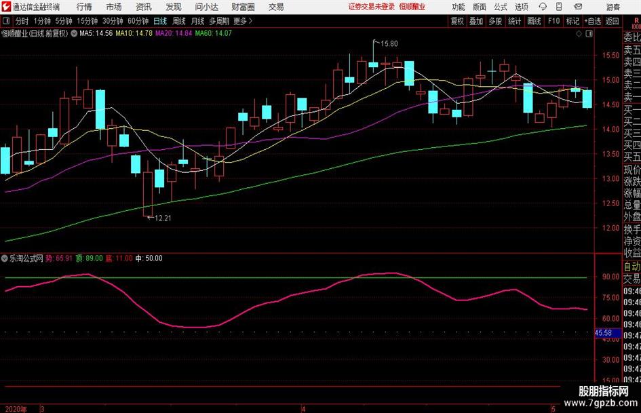Screen dimensions: 641x413
Task: Click the 顶: 89.00 indicator value
Action: (89, 258)
